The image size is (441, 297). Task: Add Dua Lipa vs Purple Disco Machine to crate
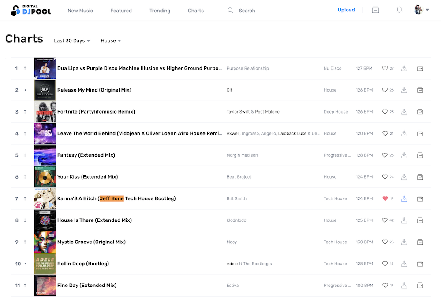pos(420,68)
